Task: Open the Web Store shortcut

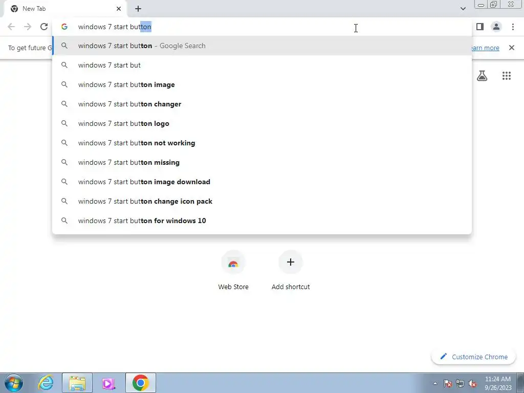Action: pyautogui.click(x=233, y=271)
